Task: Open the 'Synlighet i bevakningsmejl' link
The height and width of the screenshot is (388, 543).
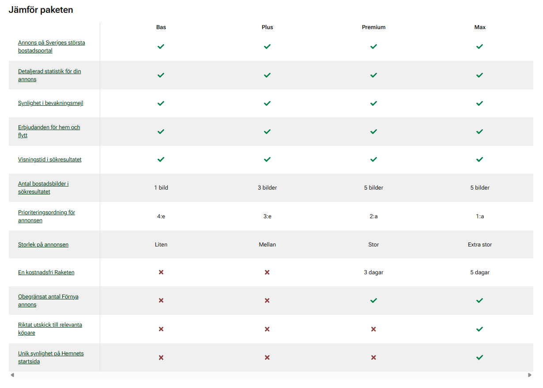Action: click(x=50, y=103)
